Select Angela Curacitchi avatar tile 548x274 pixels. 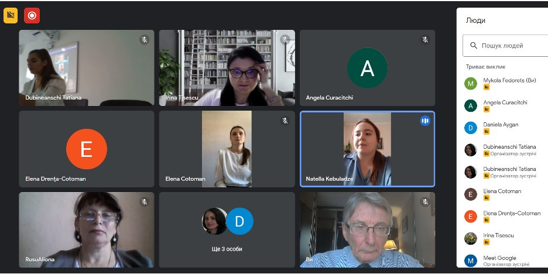(x=367, y=68)
